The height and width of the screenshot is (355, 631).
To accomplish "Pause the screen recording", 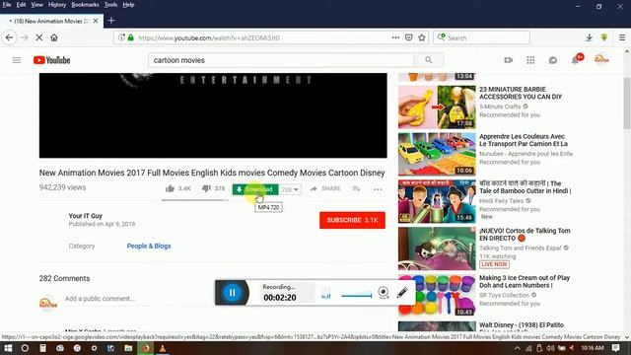I will [x=233, y=293].
